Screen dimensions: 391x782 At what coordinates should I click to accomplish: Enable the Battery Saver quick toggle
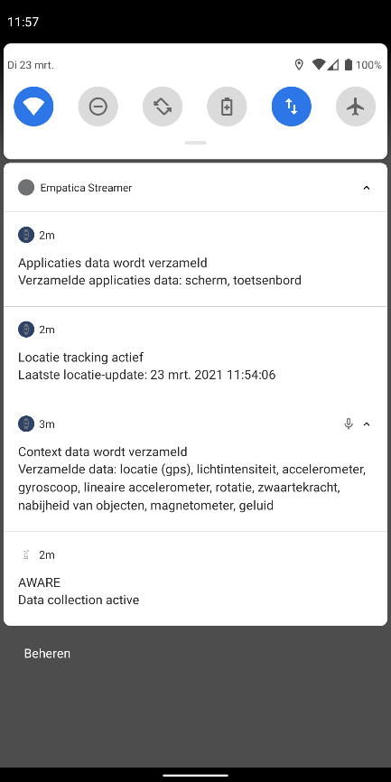click(227, 107)
